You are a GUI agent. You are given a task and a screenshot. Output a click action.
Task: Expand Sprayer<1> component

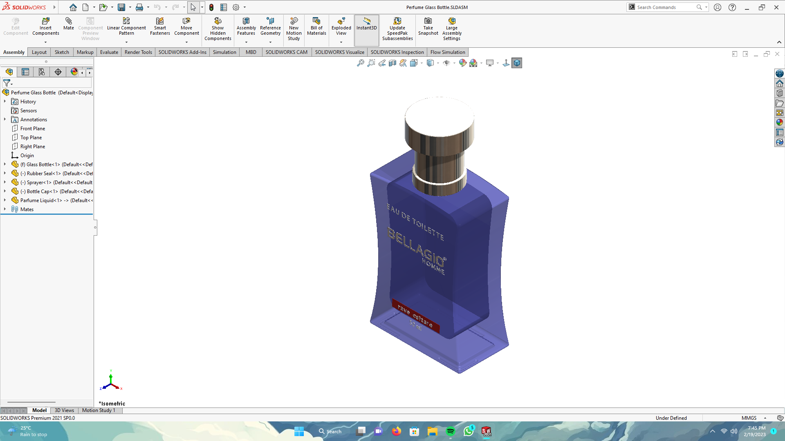5,182
